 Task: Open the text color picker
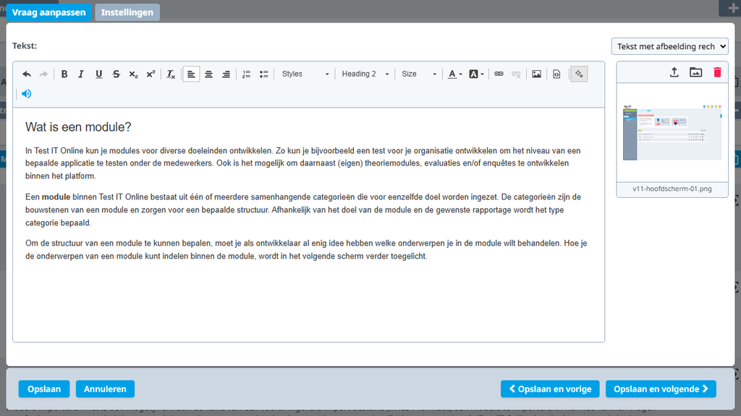click(454, 74)
